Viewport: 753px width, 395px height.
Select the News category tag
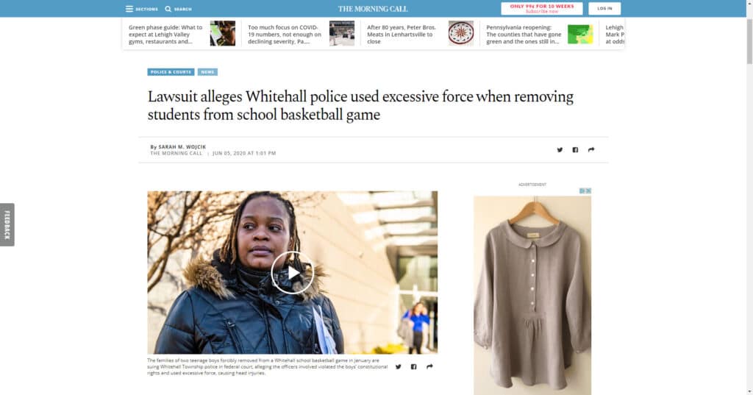pyautogui.click(x=207, y=72)
